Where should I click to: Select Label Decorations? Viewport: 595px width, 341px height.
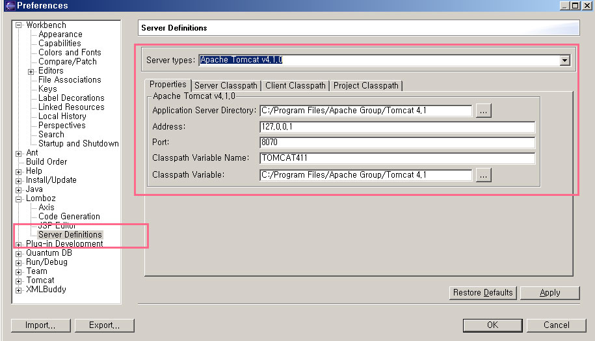pos(72,98)
